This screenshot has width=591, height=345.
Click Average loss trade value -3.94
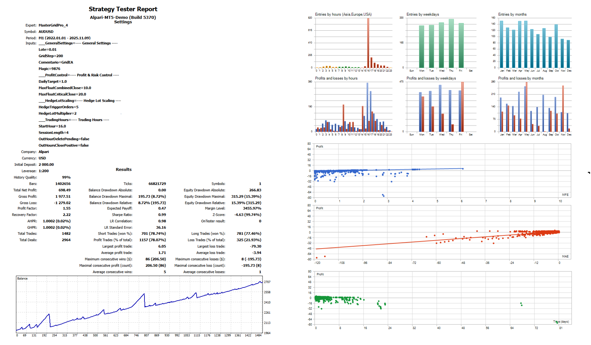click(257, 253)
